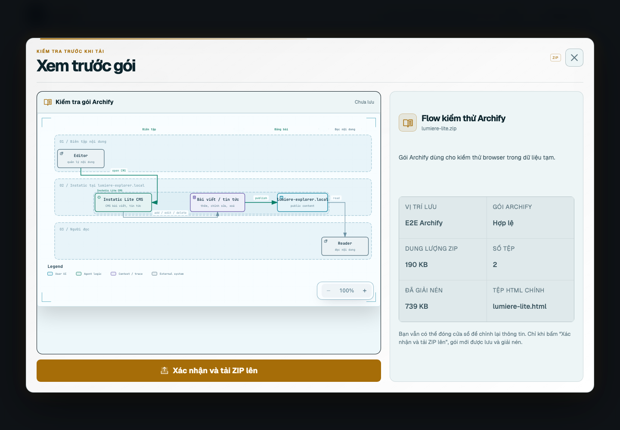The height and width of the screenshot is (430, 620).
Task: Click the book icon beside Kiểm tra gói Archify
Action: pyautogui.click(x=48, y=102)
